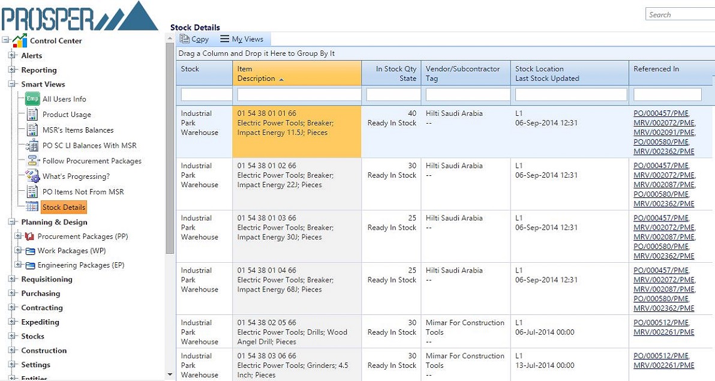This screenshot has height=381, width=715.
Task: Open MRV/002091/PME link in first row
Action: point(664,133)
